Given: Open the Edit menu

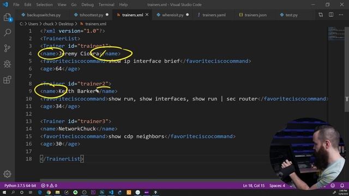Looking at the screenshot, I should pos(28,4).
